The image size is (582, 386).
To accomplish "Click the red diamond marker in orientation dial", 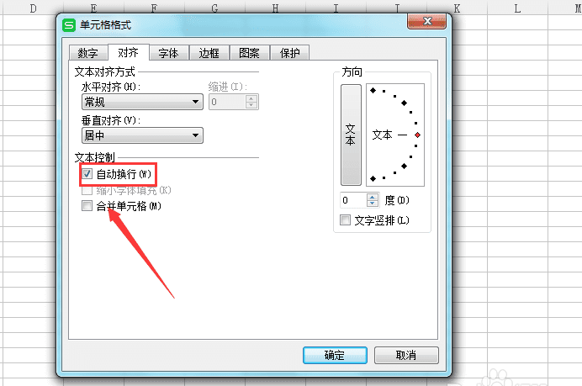I will tap(417, 135).
